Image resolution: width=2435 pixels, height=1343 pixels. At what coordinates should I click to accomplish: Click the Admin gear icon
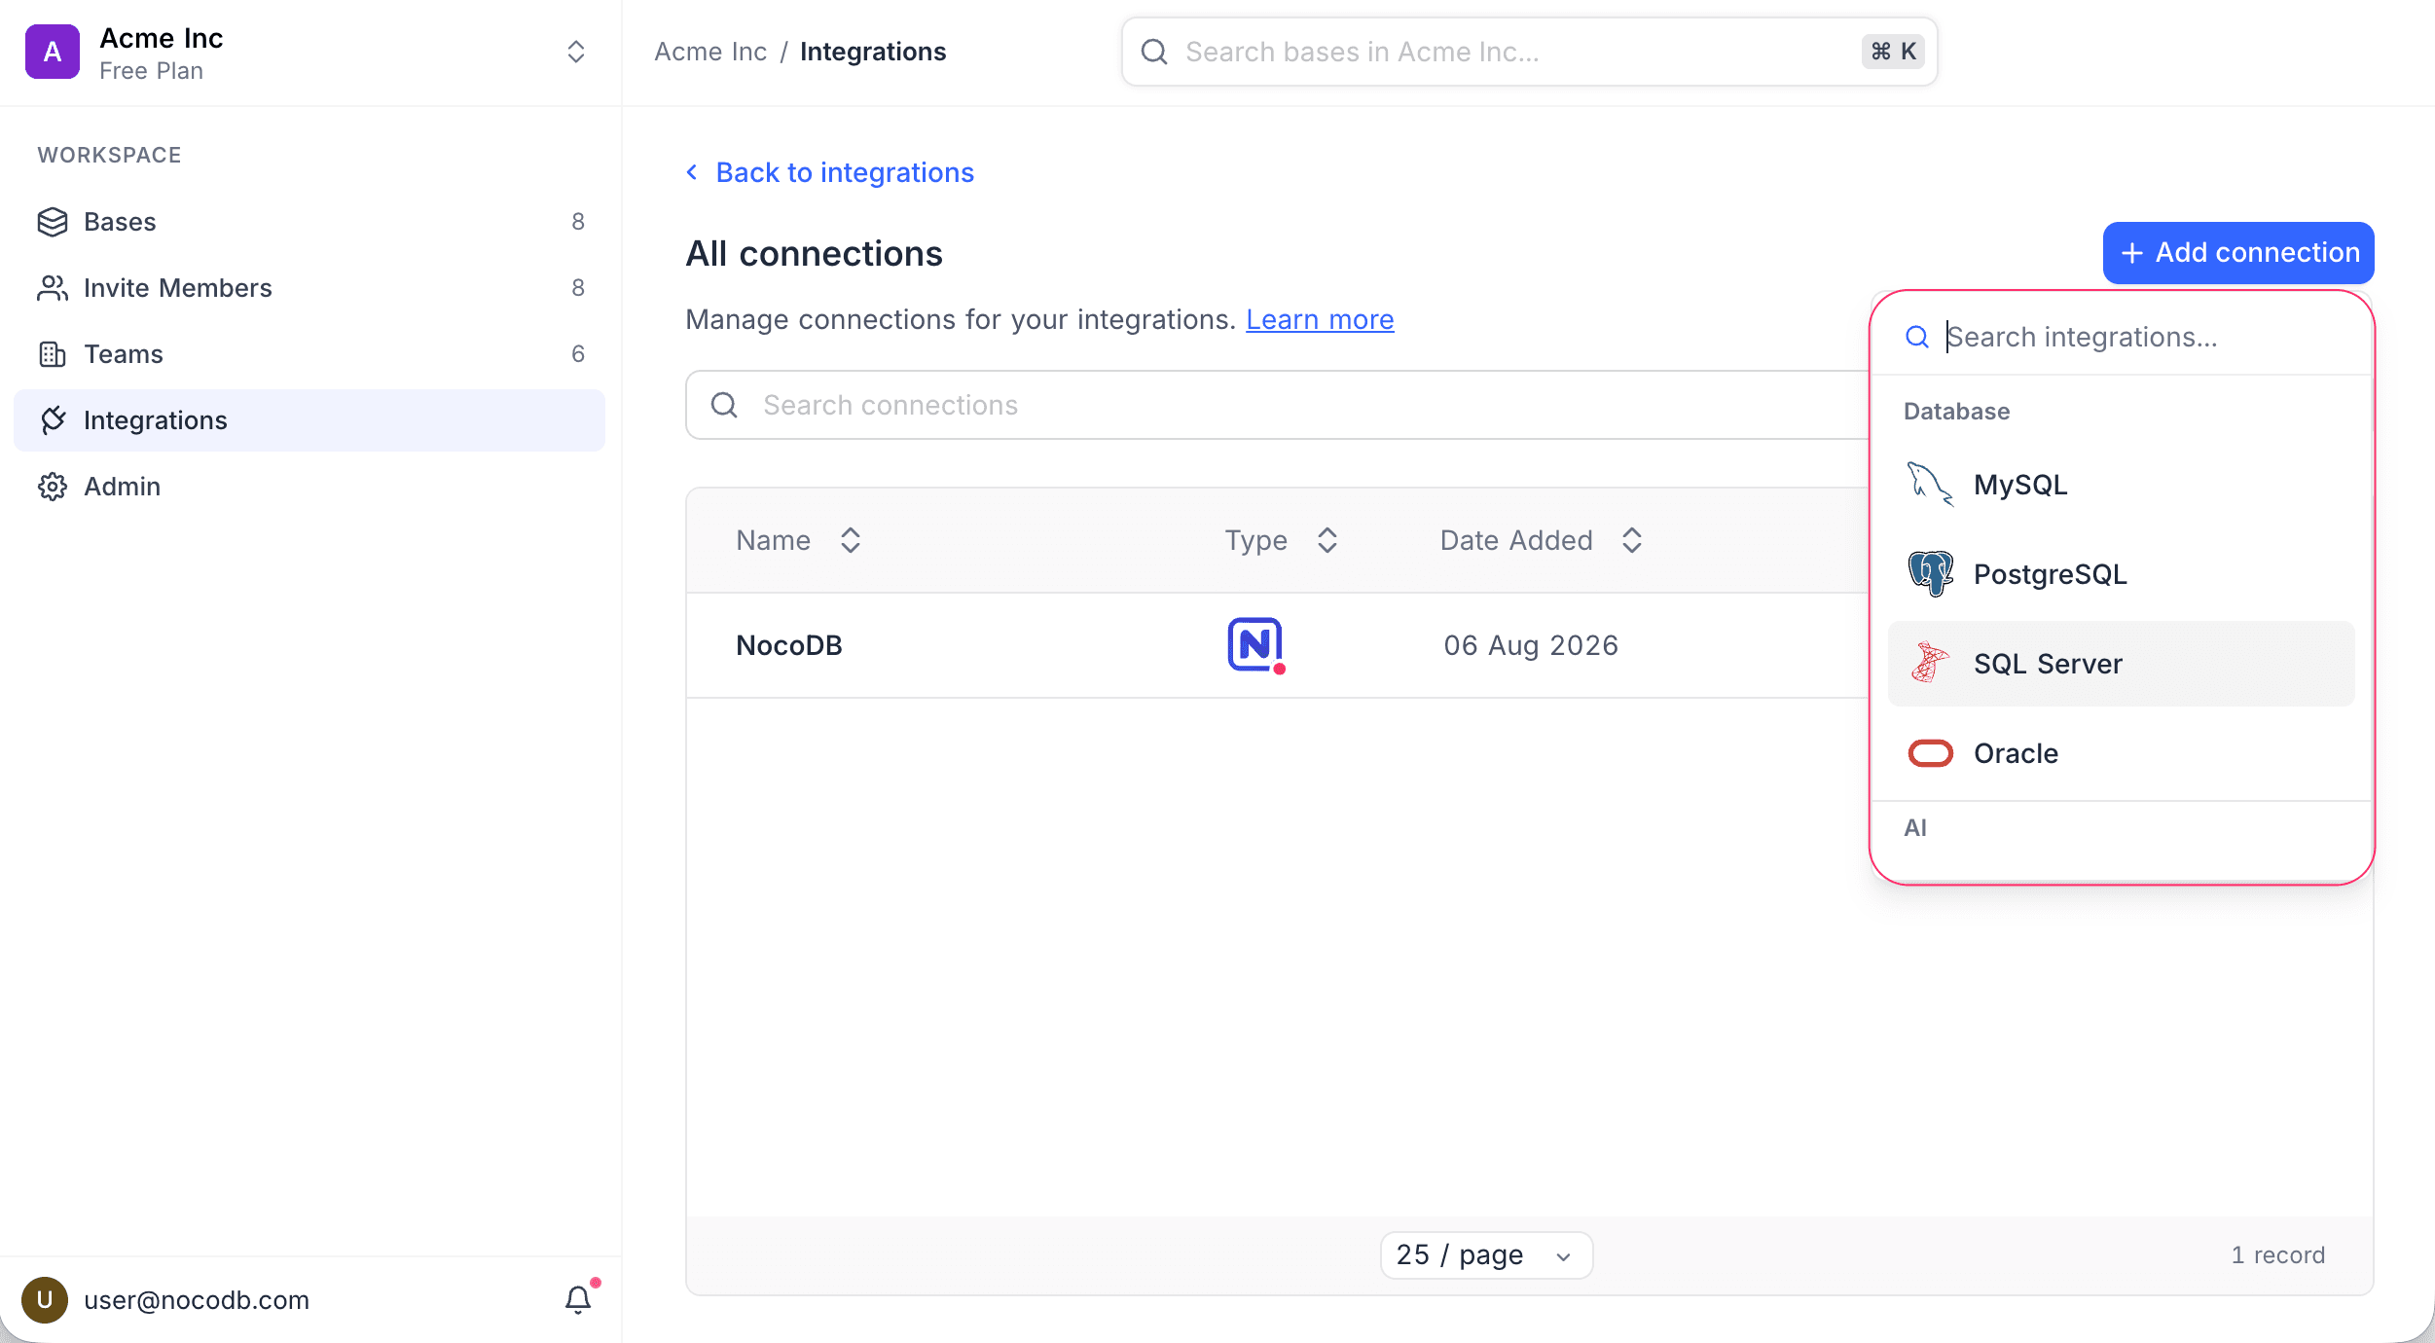point(53,487)
